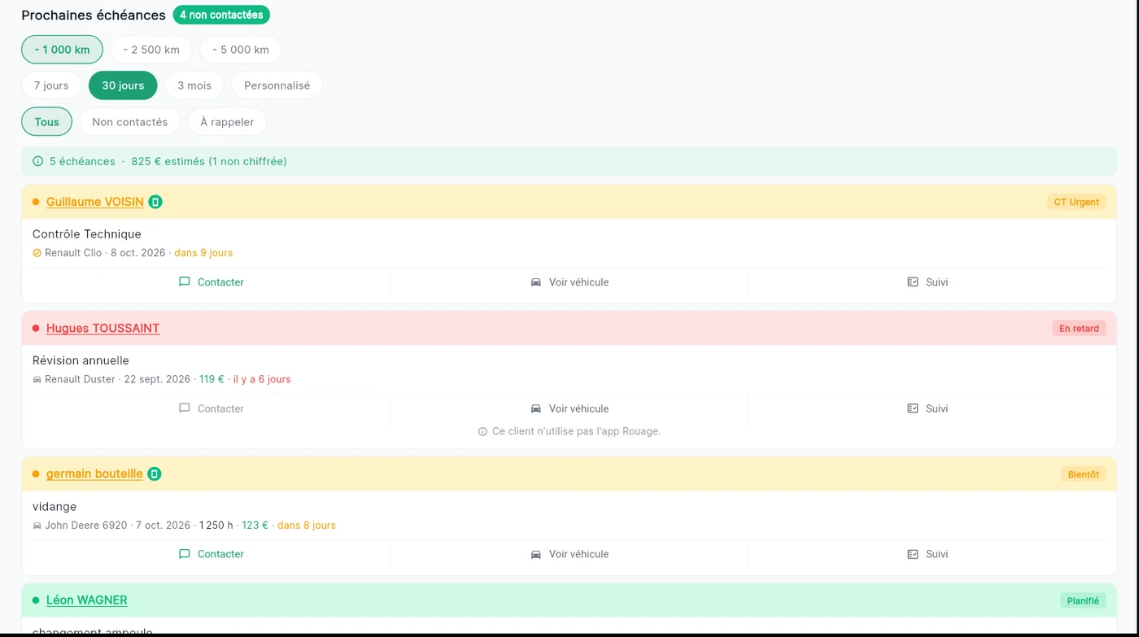Click the info icon beside the Rouage app notice
Screen dimensions: 1139x637
click(482, 431)
